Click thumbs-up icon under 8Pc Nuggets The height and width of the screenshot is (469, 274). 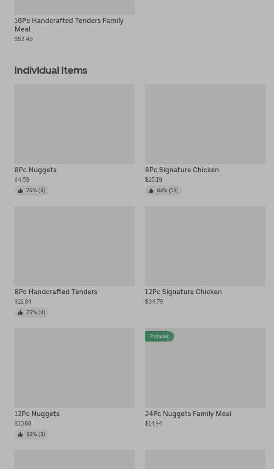[x=20, y=191]
